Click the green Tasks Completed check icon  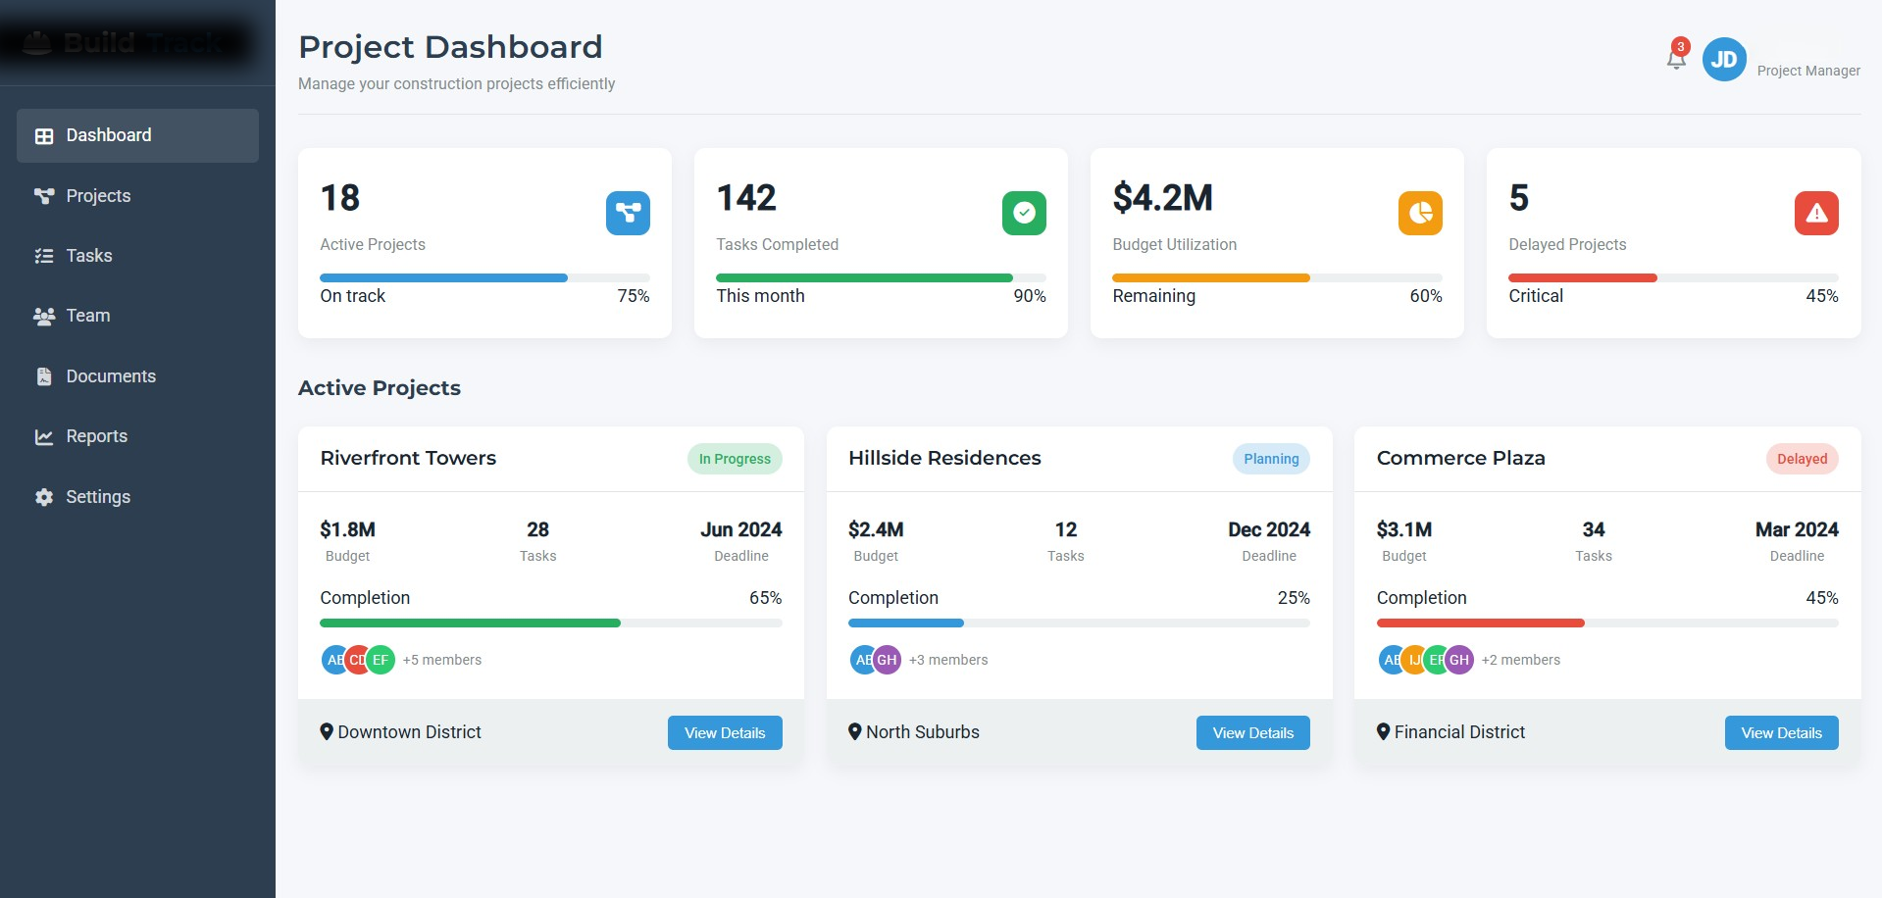pos(1023,213)
